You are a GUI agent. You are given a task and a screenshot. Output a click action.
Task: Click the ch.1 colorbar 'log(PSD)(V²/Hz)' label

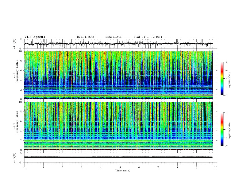[230, 80]
